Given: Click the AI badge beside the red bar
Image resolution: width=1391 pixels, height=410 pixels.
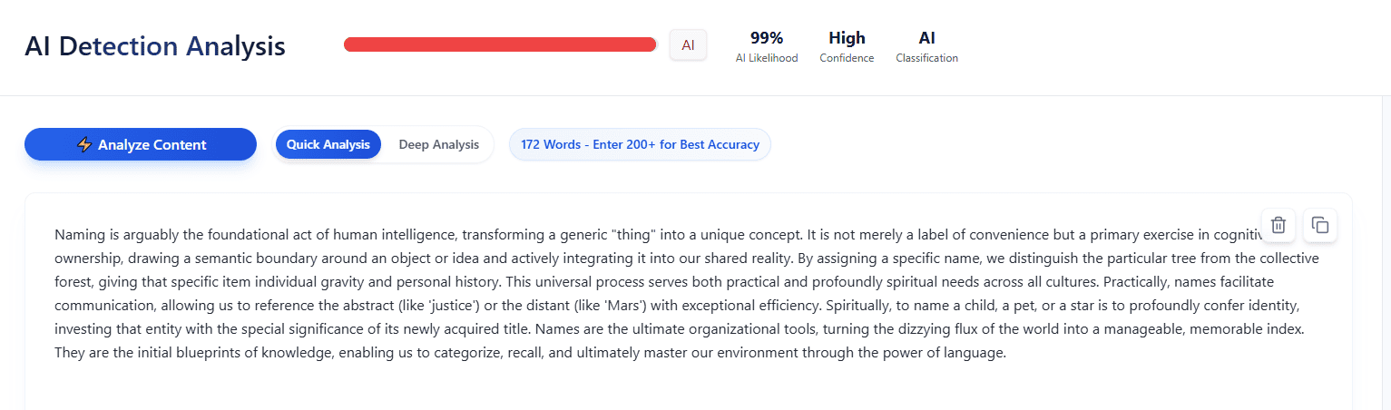Looking at the screenshot, I should pyautogui.click(x=688, y=44).
